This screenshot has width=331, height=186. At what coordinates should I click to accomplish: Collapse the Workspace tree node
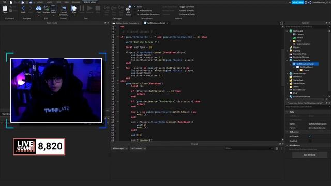[287, 31]
